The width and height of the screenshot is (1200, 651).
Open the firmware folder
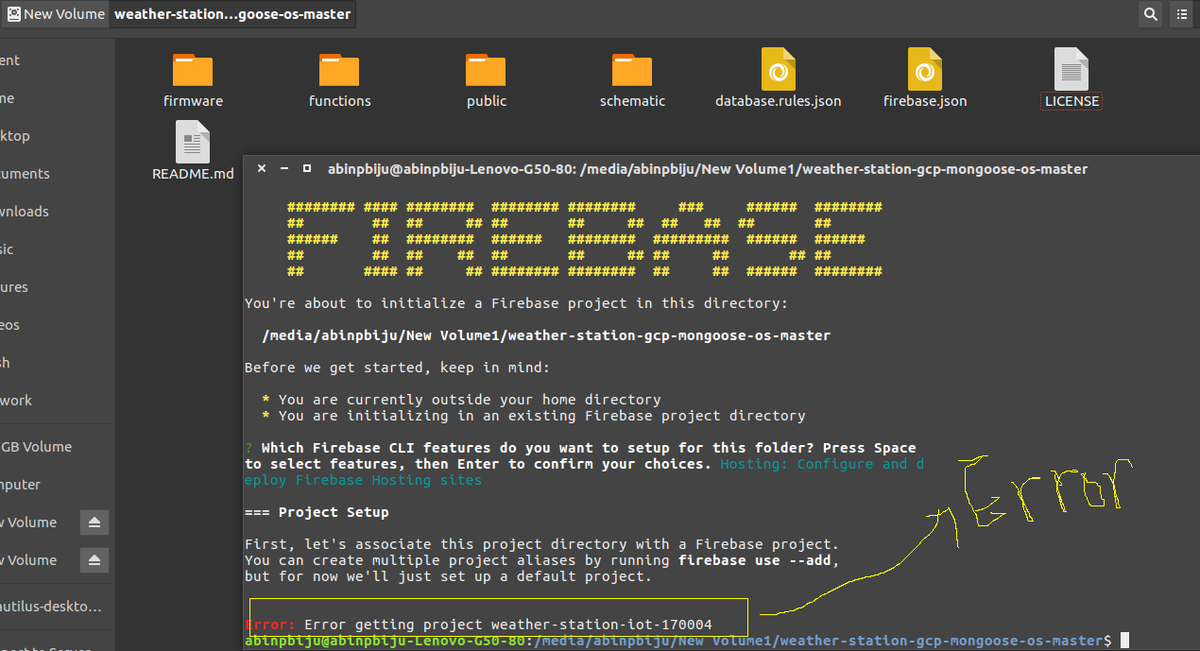point(193,70)
